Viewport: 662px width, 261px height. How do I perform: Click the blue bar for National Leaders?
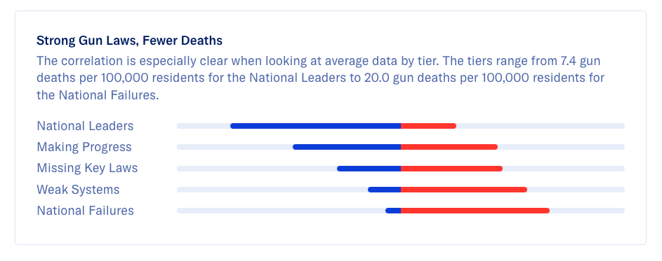coord(315,126)
